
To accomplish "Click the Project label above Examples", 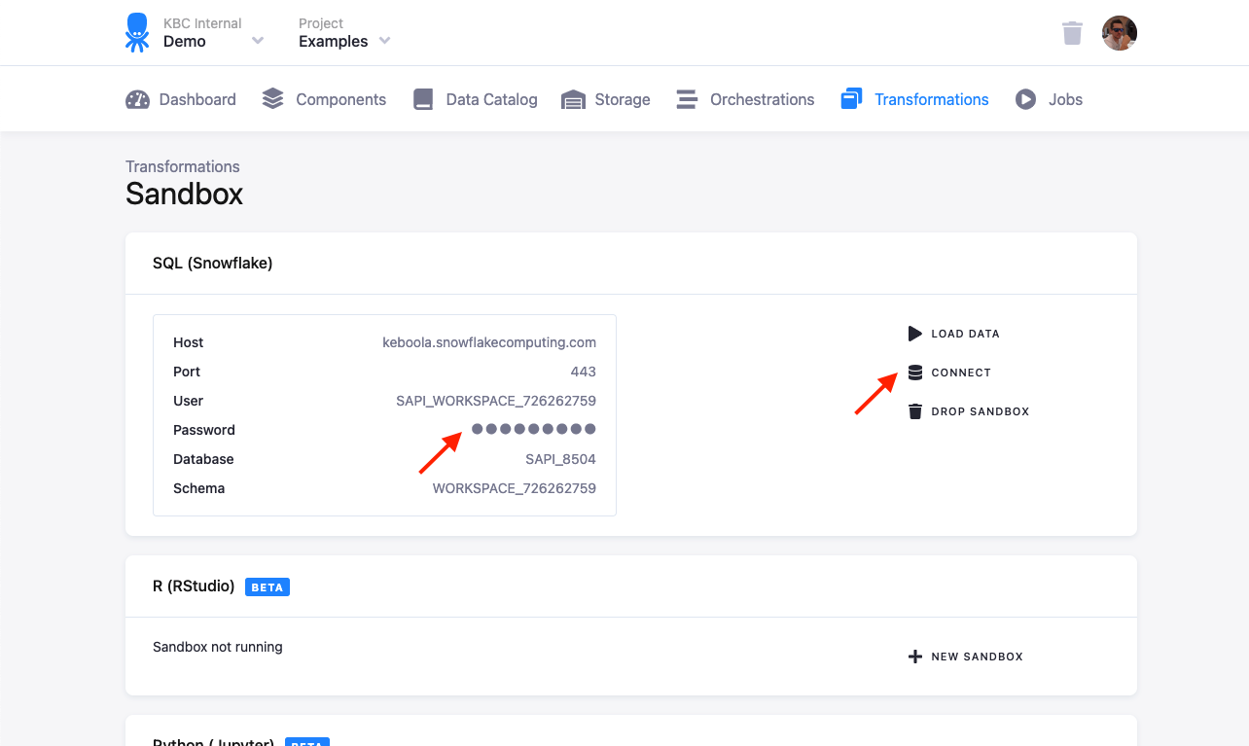I will [x=321, y=23].
